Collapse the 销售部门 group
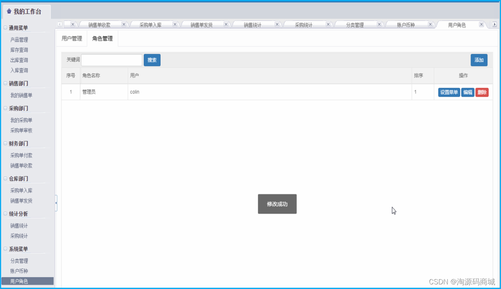Screen dimensions: 501x289 point(5,83)
